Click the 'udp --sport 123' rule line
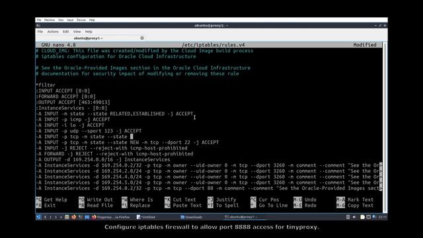Viewport: 423px width, 238px height. click(x=89, y=131)
